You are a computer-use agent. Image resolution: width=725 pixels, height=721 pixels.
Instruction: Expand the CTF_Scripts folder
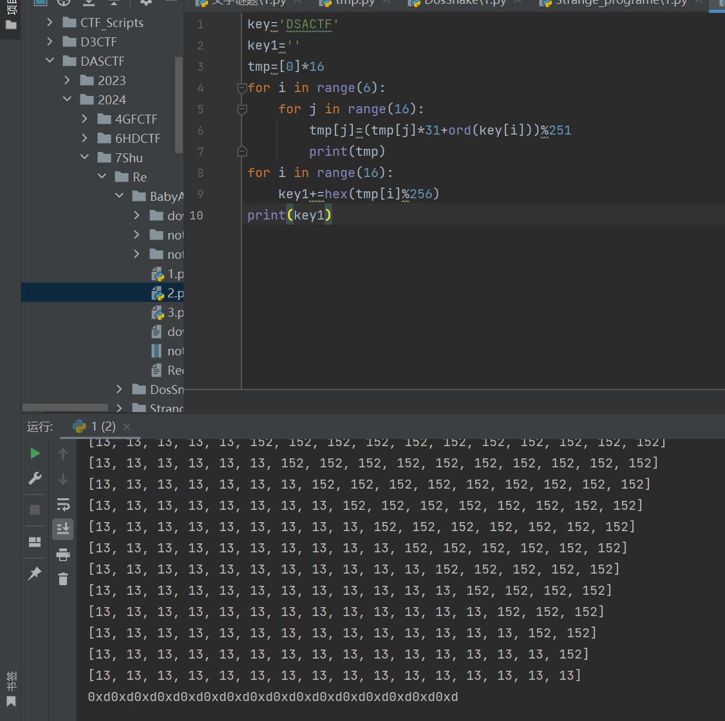click(50, 22)
